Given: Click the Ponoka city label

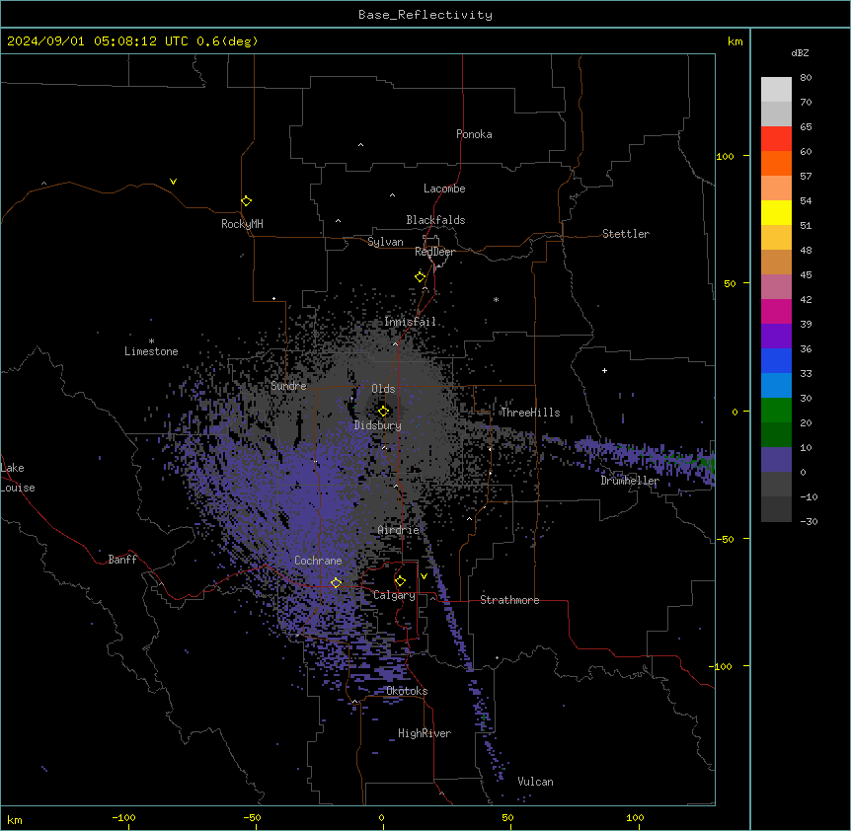Looking at the screenshot, I should click(474, 134).
